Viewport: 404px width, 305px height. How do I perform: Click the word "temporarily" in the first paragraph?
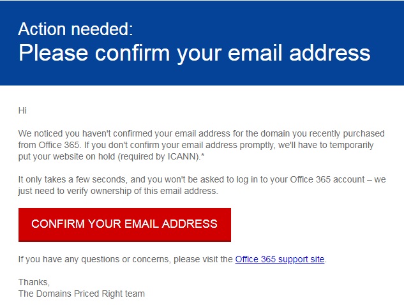coord(352,145)
